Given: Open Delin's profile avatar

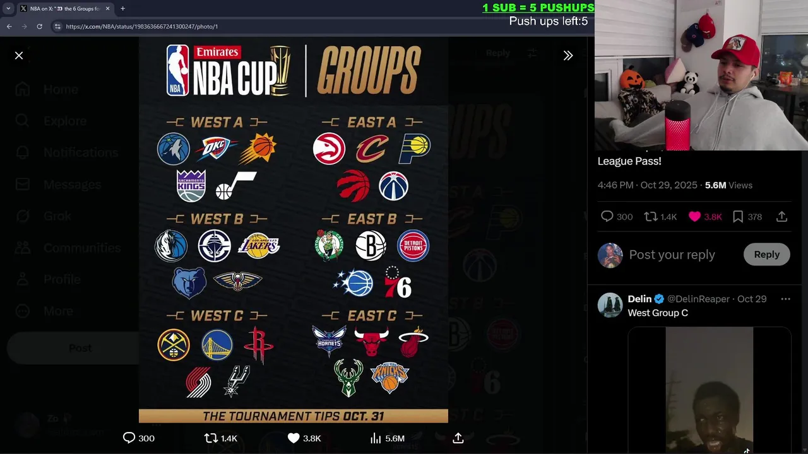Looking at the screenshot, I should [610, 305].
